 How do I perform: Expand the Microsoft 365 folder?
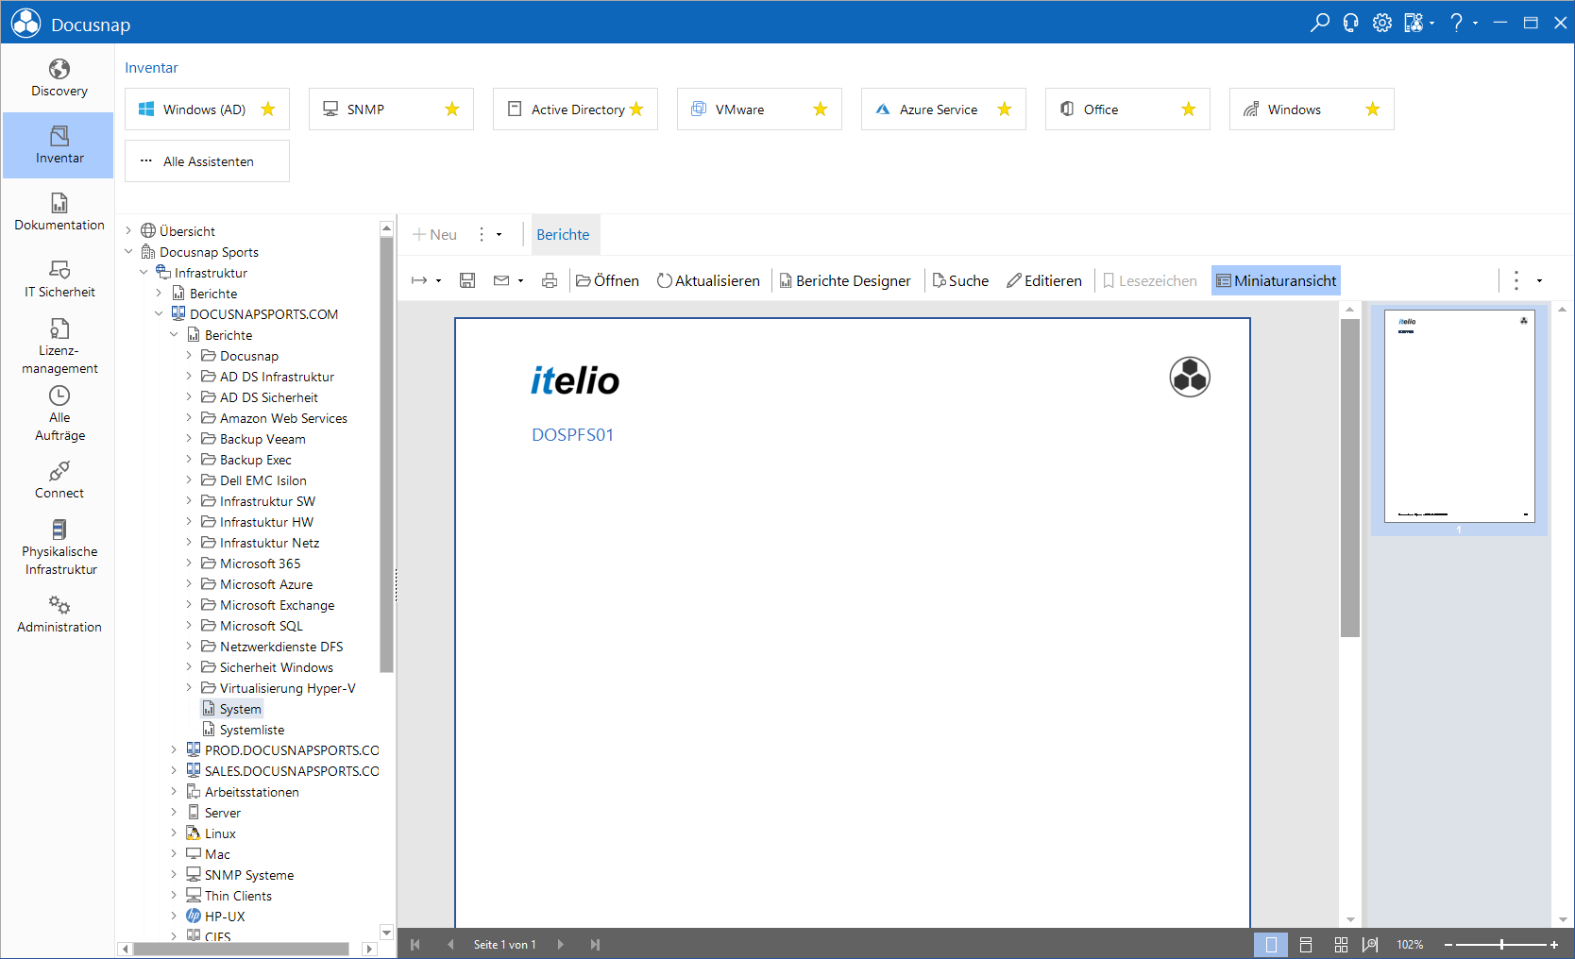(189, 564)
